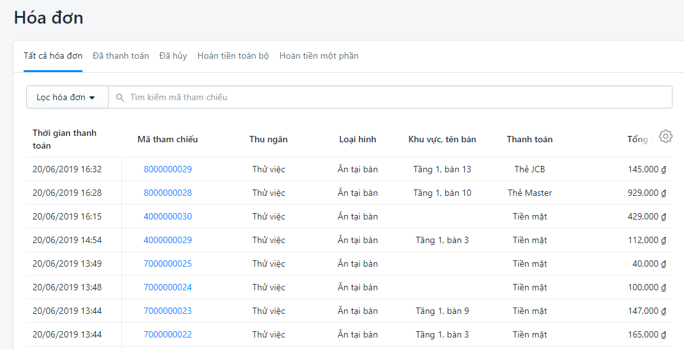Screen dimensions: 684x349
Task: Focus the Tìm kiếm mã tham chiếu field
Action: [396, 98]
